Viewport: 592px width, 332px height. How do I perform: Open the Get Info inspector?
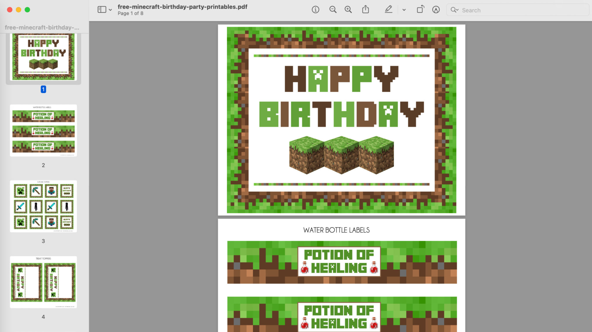(x=315, y=10)
